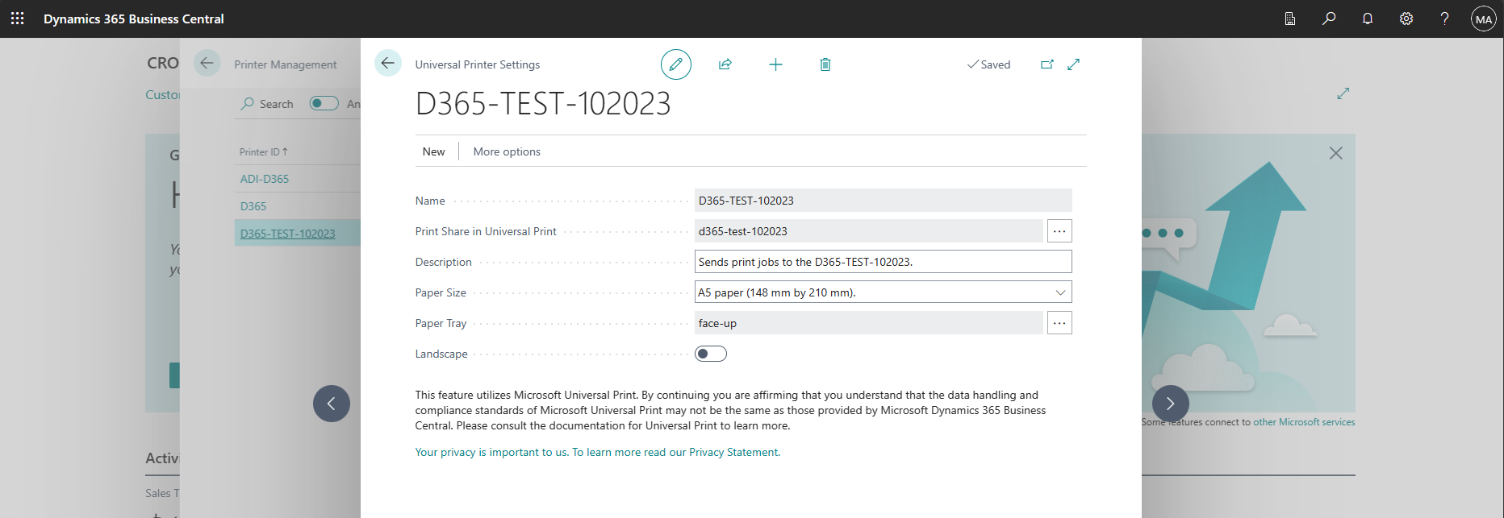Close the background banner with X
This screenshot has height=518, width=1504.
[x=1336, y=153]
